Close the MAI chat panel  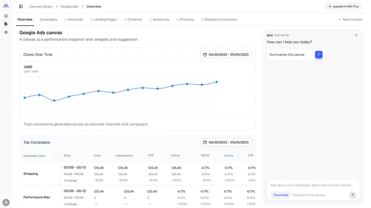coord(356,35)
